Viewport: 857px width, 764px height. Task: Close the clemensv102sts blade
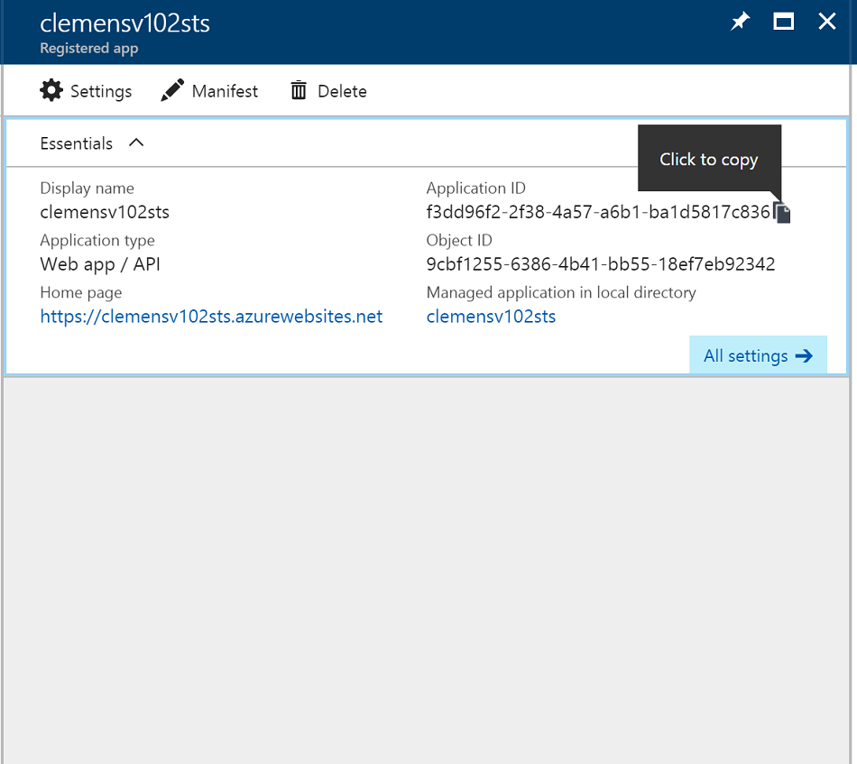point(827,22)
